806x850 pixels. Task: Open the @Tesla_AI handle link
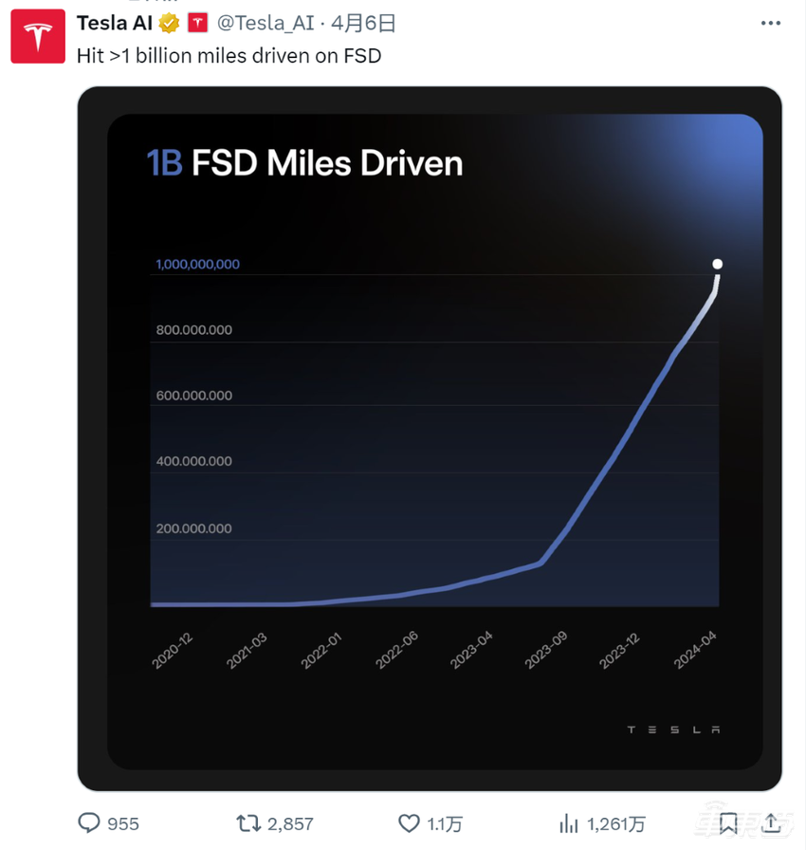(266, 23)
